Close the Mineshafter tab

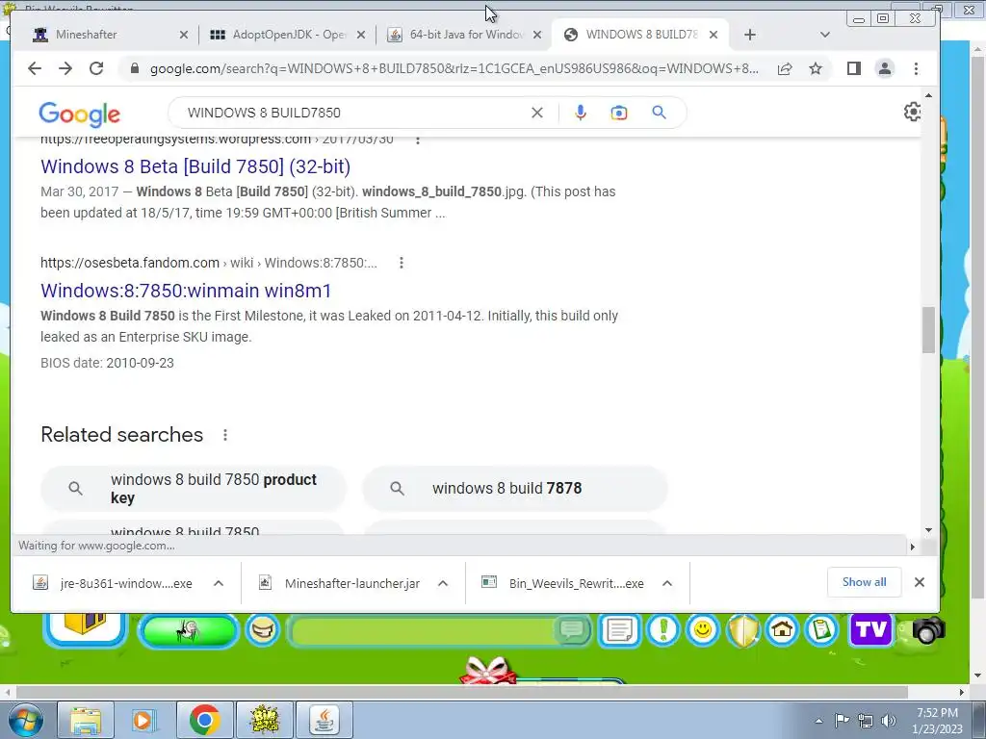coord(184,35)
